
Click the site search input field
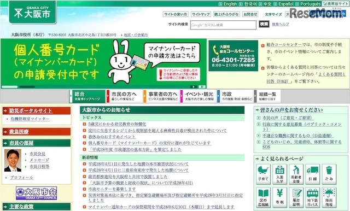pyautogui.click(x=223, y=25)
